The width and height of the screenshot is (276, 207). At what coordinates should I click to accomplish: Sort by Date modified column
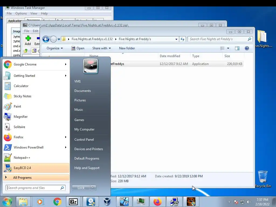click(174, 56)
